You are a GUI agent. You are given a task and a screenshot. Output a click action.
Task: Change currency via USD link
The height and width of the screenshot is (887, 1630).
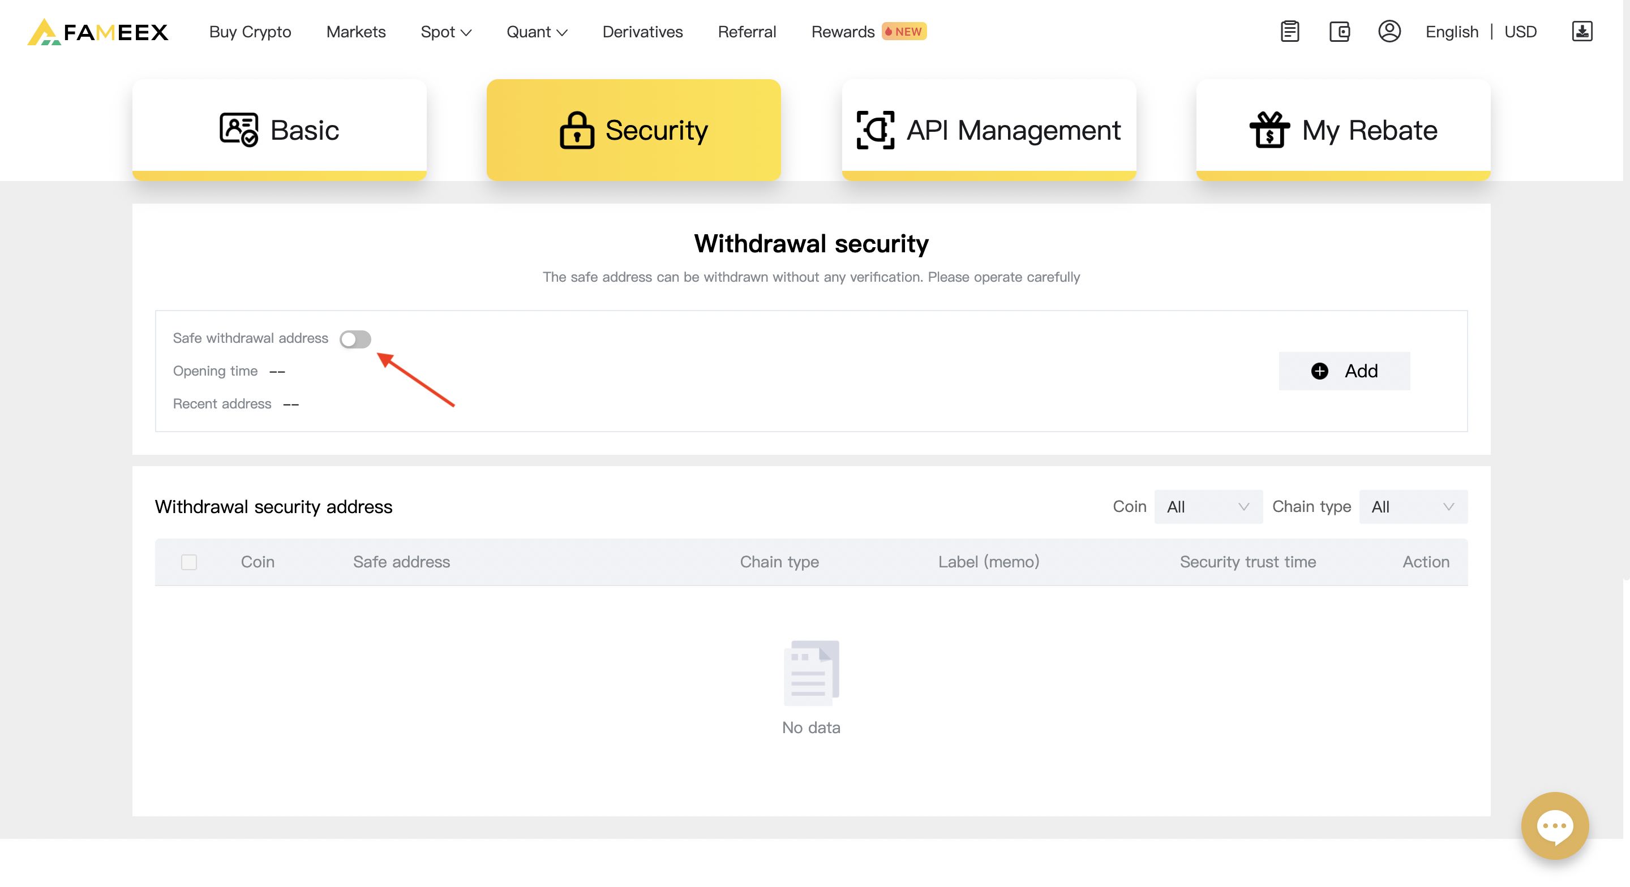coord(1520,32)
